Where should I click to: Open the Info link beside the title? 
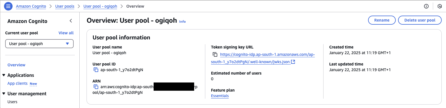182,22
